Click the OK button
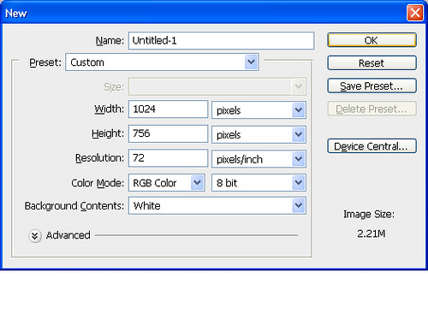The height and width of the screenshot is (313, 428). pyautogui.click(x=372, y=40)
